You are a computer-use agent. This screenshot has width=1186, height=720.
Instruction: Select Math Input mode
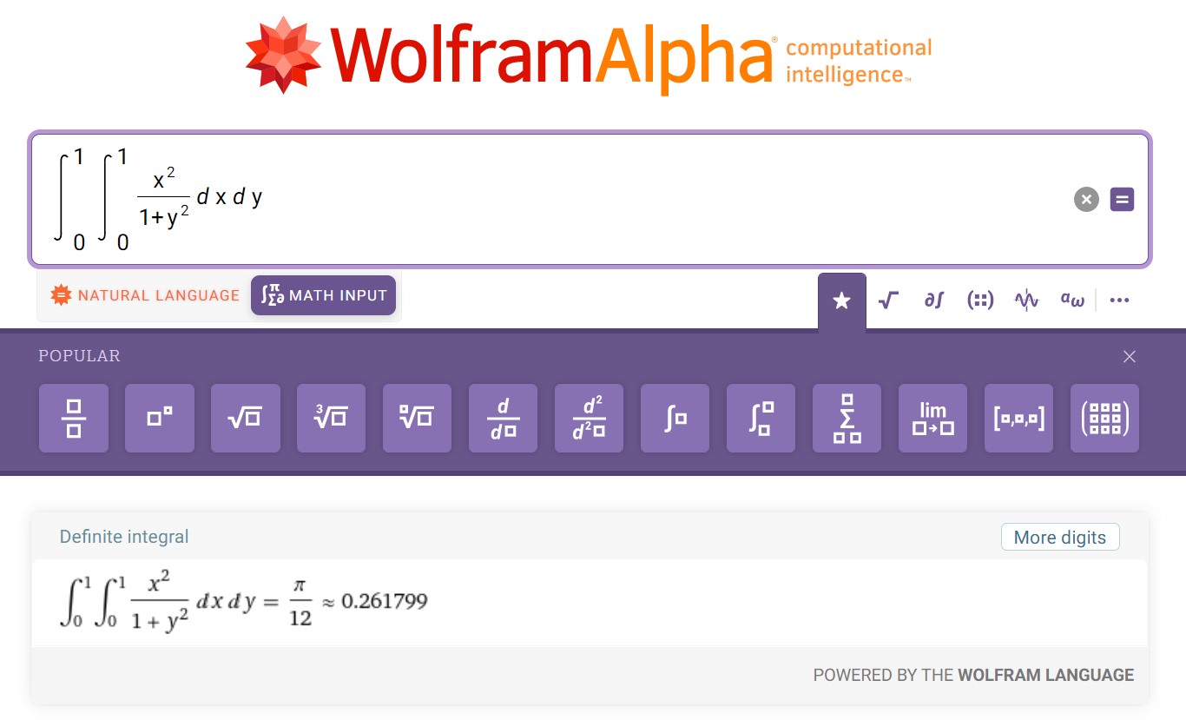pos(324,295)
